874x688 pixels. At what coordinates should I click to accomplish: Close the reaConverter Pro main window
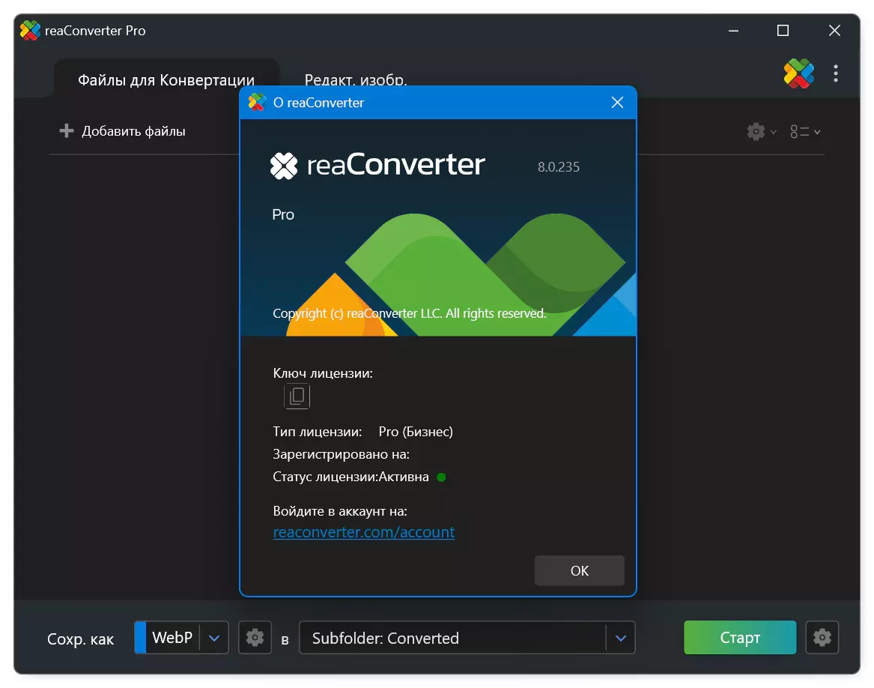[x=834, y=30]
